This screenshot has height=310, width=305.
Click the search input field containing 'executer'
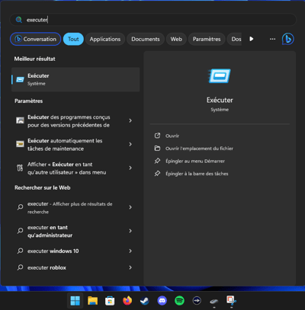pyautogui.click(x=153, y=20)
